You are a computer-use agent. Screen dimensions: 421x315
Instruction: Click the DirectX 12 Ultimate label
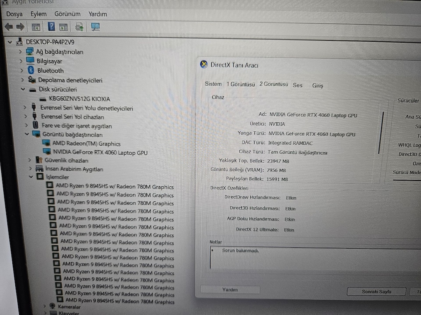click(x=257, y=230)
